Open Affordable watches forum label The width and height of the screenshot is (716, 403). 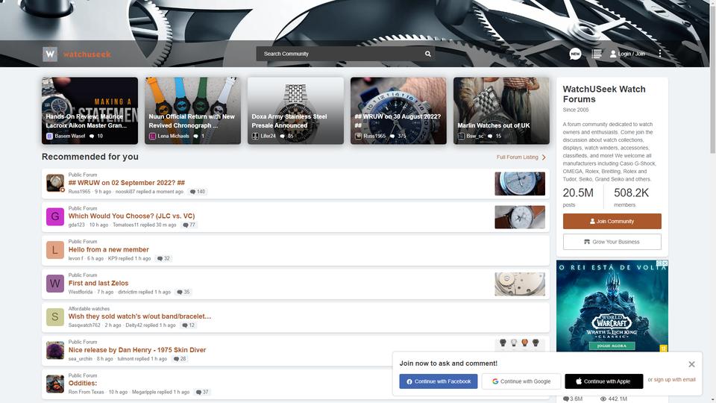click(89, 309)
